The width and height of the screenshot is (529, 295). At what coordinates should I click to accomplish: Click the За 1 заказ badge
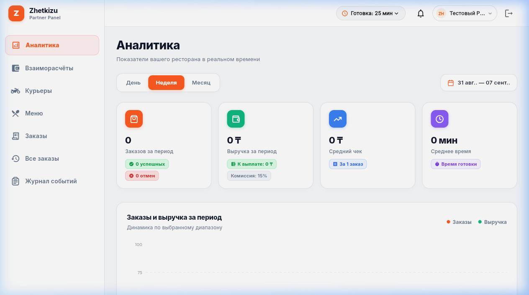click(348, 164)
